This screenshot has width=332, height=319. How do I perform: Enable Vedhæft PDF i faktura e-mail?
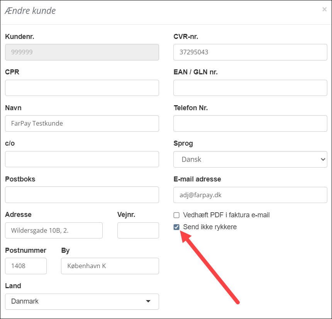click(176, 215)
